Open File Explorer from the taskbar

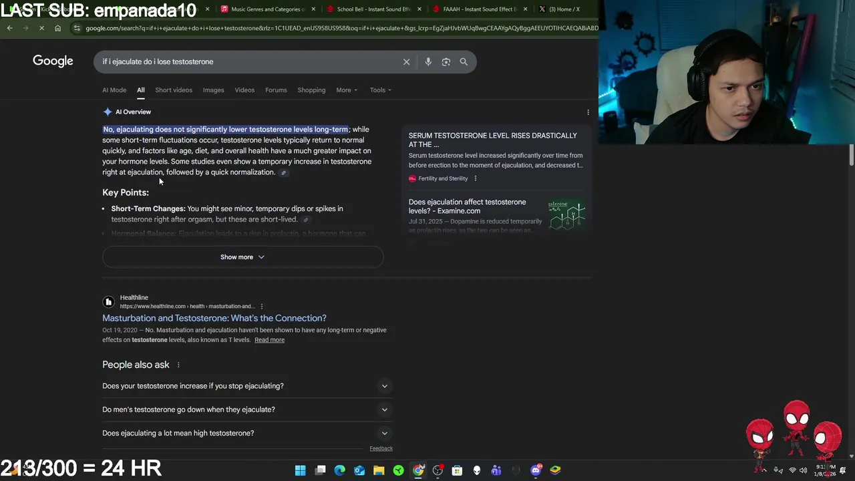(x=379, y=470)
